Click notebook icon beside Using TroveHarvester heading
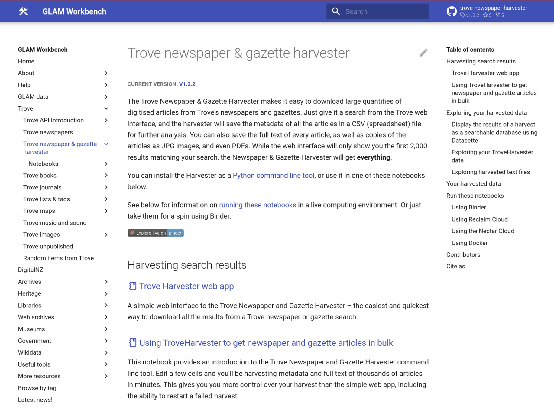 [x=132, y=342]
